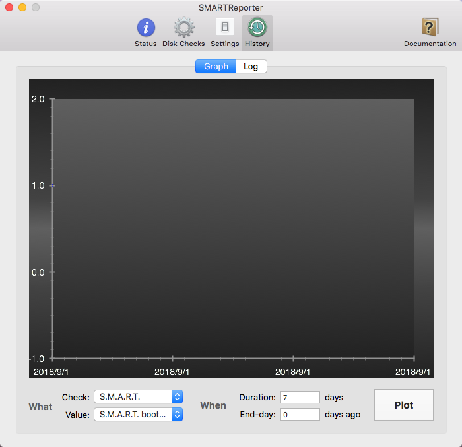This screenshot has height=447, width=462.
Task: Click the Duration days input field
Action: pyautogui.click(x=300, y=398)
